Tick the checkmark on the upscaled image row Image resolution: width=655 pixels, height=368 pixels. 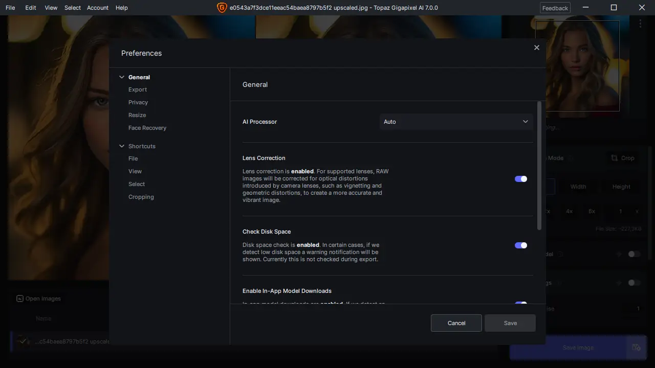22,341
